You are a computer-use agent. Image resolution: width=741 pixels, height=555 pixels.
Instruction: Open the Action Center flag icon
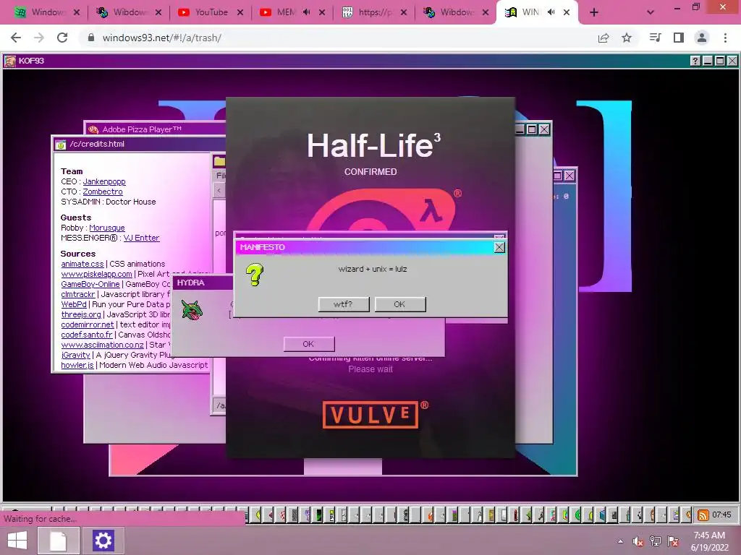(x=673, y=541)
